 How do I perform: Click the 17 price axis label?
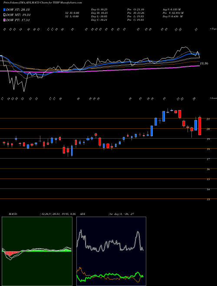208,159
